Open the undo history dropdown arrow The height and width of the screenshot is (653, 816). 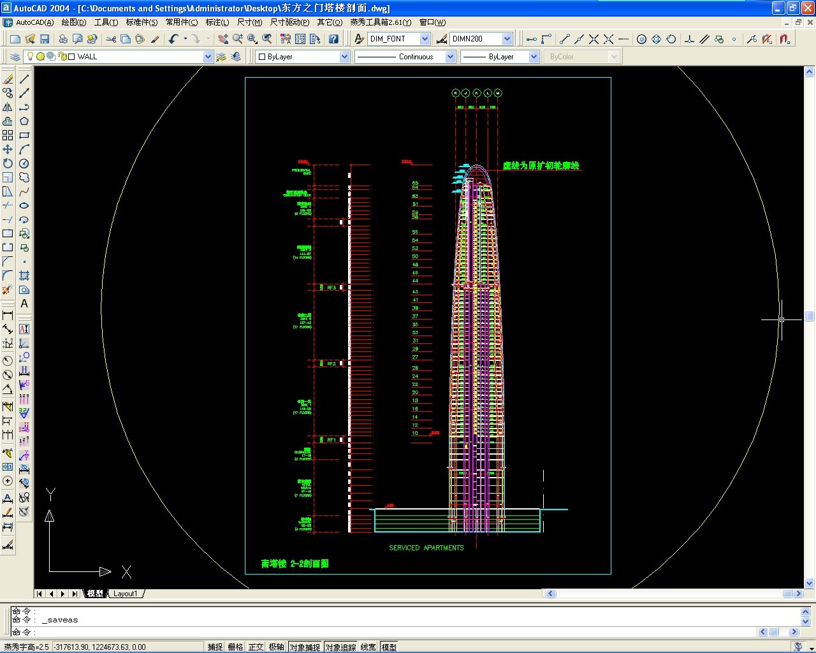[x=185, y=39]
